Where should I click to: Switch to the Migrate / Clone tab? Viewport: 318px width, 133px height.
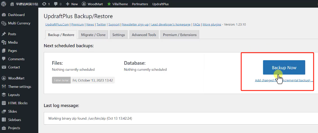[93, 35]
